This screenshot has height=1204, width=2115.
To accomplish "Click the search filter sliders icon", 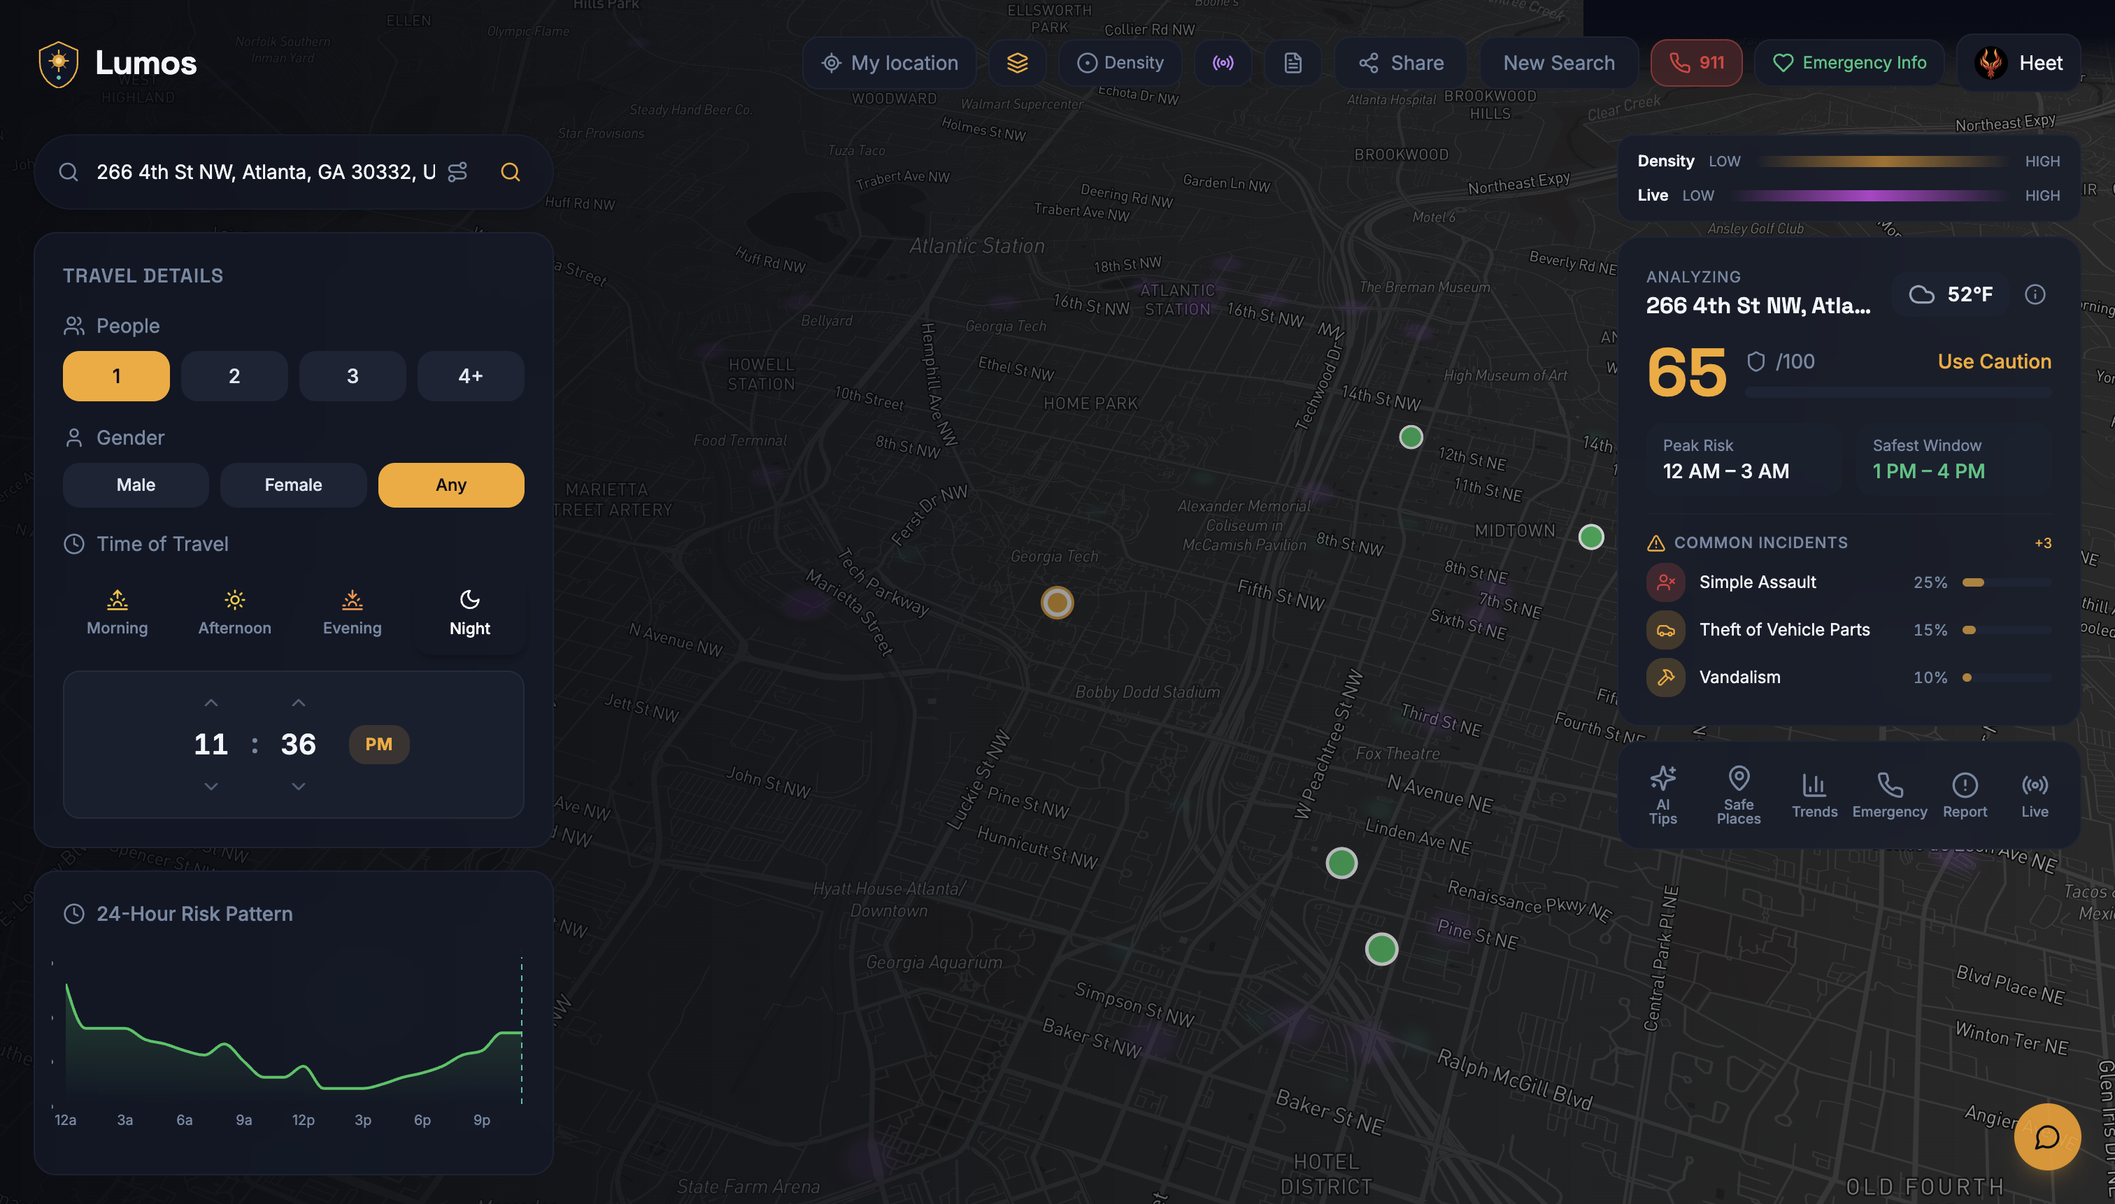I will 457,172.
